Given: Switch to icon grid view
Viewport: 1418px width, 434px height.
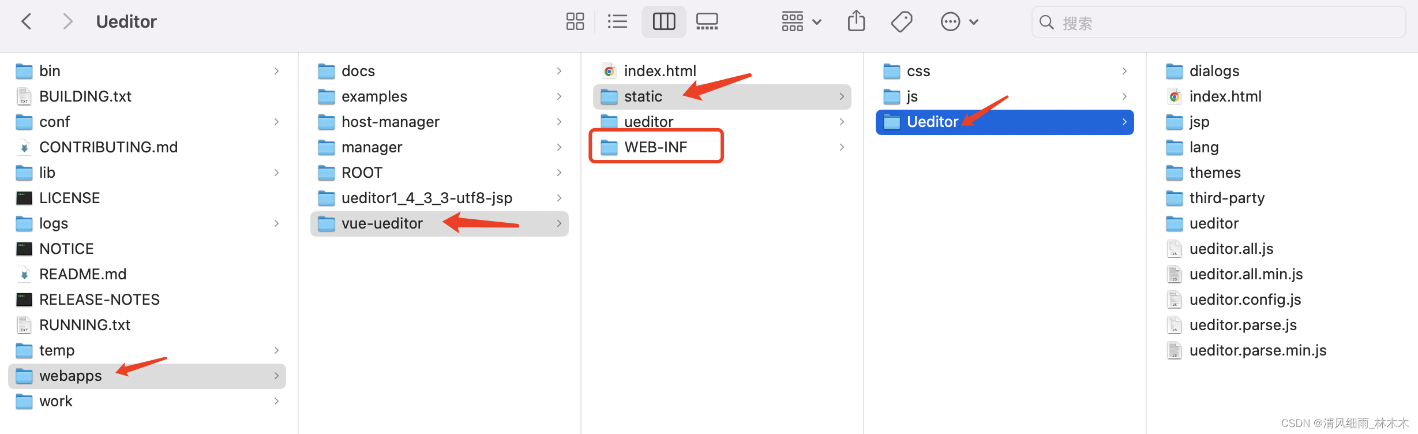Looking at the screenshot, I should (x=575, y=22).
